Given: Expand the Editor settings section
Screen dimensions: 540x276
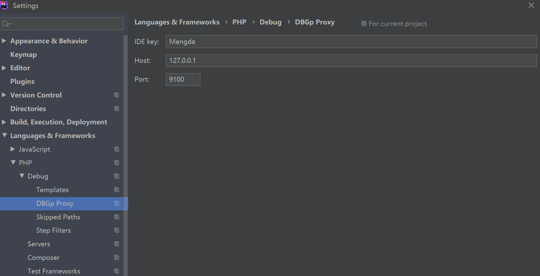Looking at the screenshot, I should point(4,68).
